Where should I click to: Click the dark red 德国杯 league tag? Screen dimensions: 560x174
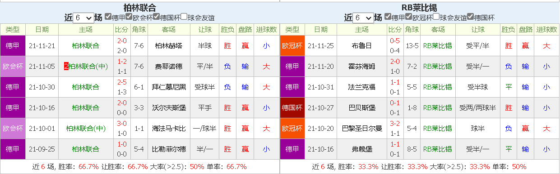click(292, 107)
